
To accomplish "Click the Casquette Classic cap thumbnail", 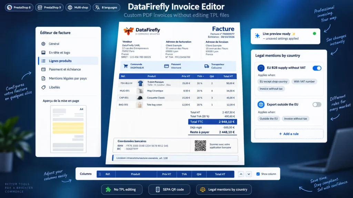I will 140,98.
